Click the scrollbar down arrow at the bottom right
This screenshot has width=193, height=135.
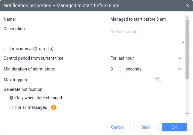pyautogui.click(x=187, y=113)
